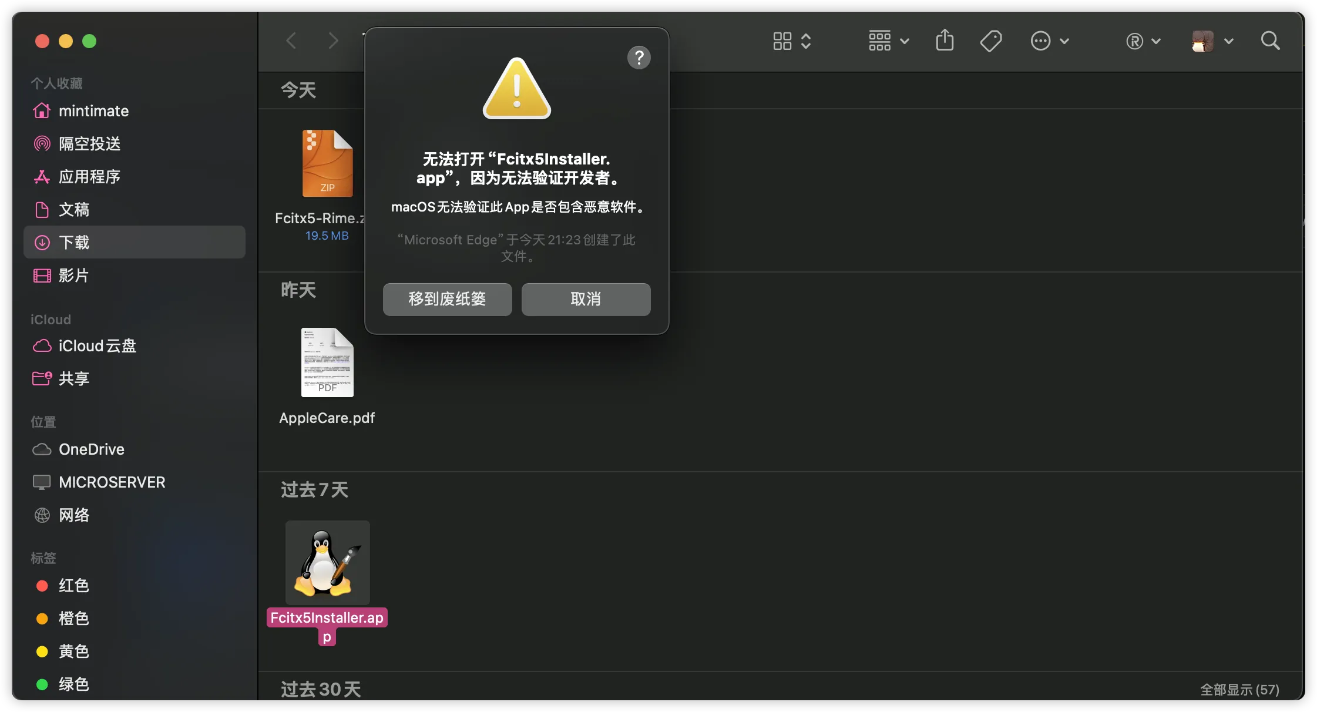Open the icon view switcher in toolbar

(792, 41)
